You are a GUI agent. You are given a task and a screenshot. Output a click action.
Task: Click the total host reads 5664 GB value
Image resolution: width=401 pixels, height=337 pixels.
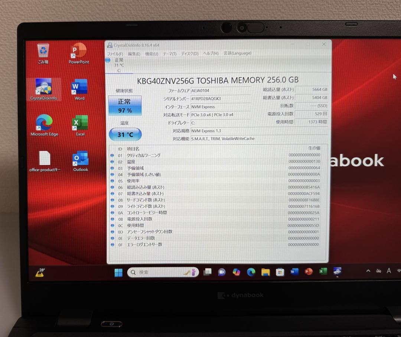[312, 90]
